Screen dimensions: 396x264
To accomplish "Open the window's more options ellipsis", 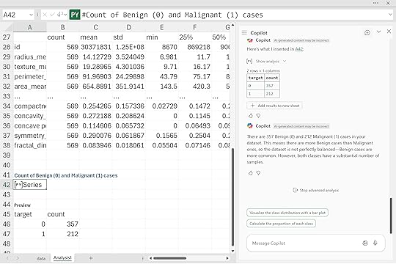I will pos(375,3).
